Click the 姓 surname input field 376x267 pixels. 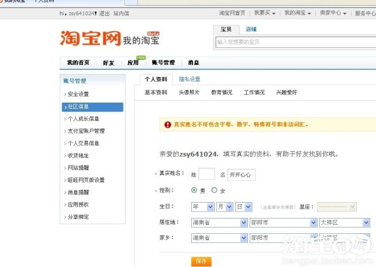coord(206,174)
